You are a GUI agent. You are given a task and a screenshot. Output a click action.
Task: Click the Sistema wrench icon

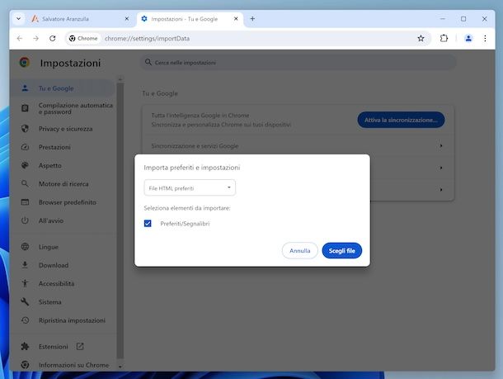pyautogui.click(x=25, y=302)
